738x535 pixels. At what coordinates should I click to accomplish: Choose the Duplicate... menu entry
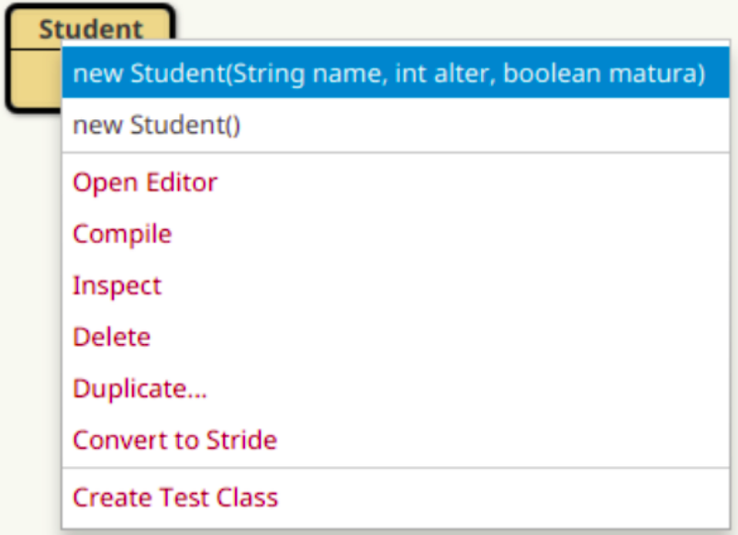[x=140, y=388]
